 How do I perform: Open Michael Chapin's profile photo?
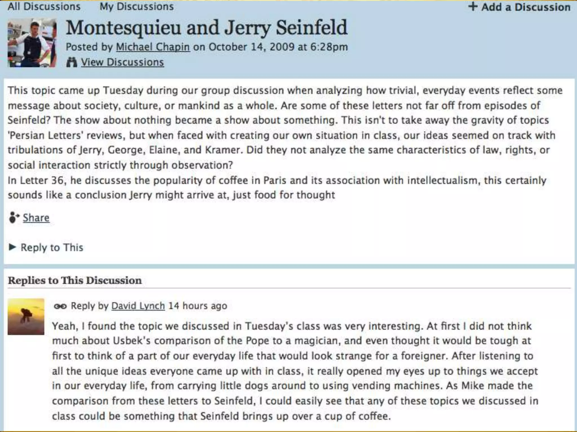[x=32, y=43]
